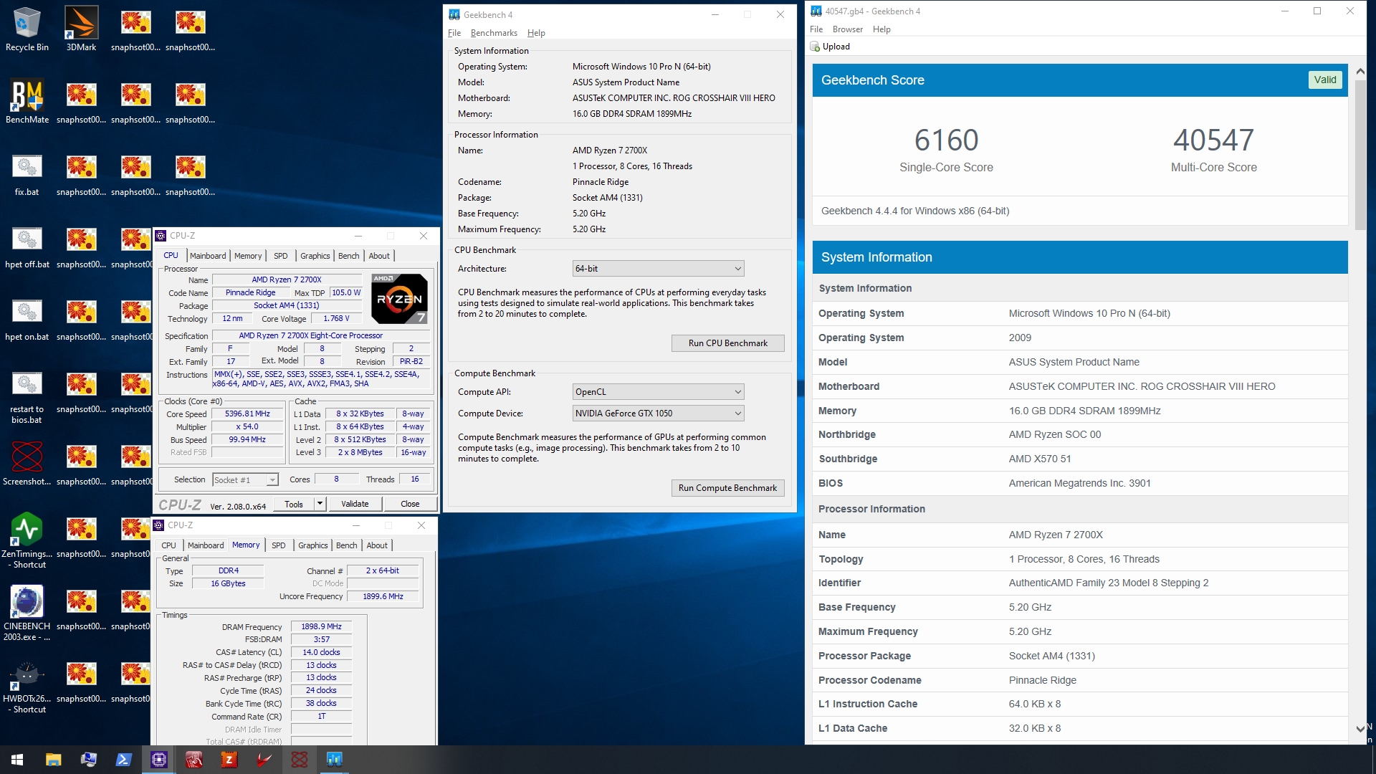The width and height of the screenshot is (1376, 774).
Task: Open Help menu in 40547.gb4 results window
Action: [x=881, y=29]
